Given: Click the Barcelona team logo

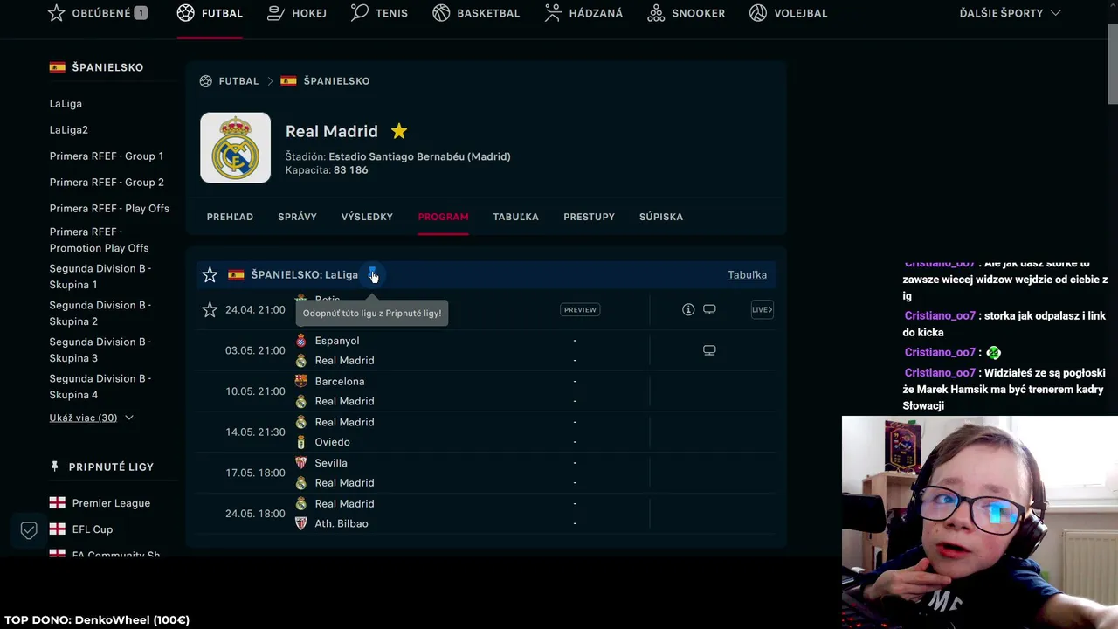Looking at the screenshot, I should (x=301, y=381).
